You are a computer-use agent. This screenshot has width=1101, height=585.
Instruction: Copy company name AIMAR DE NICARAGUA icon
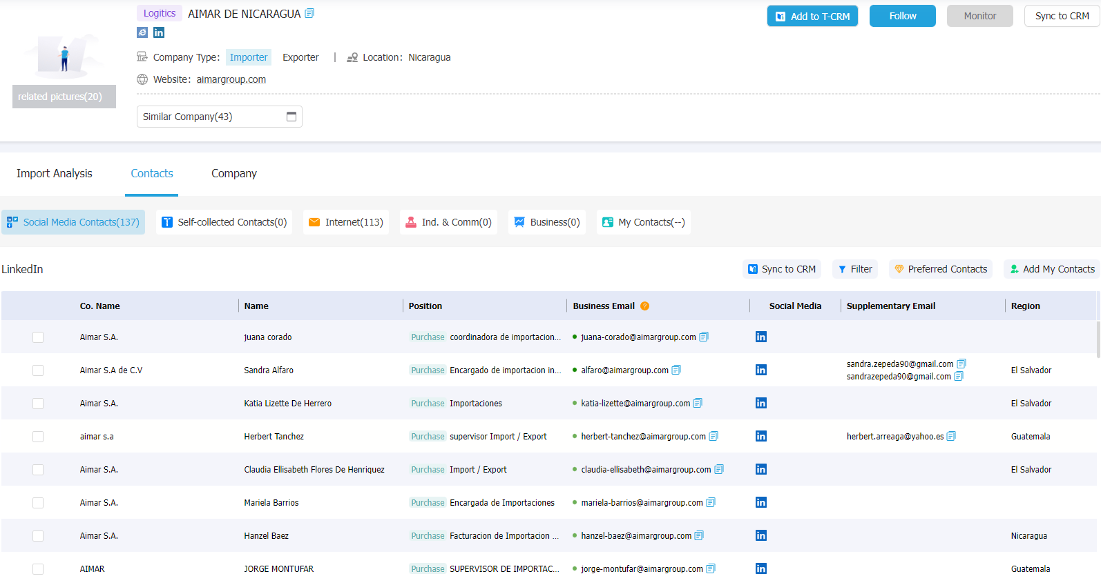click(309, 13)
